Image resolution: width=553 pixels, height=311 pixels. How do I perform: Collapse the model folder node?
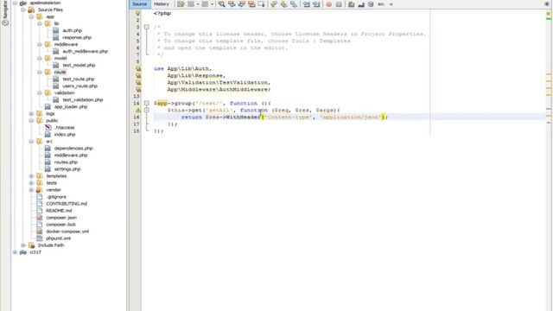click(40, 58)
